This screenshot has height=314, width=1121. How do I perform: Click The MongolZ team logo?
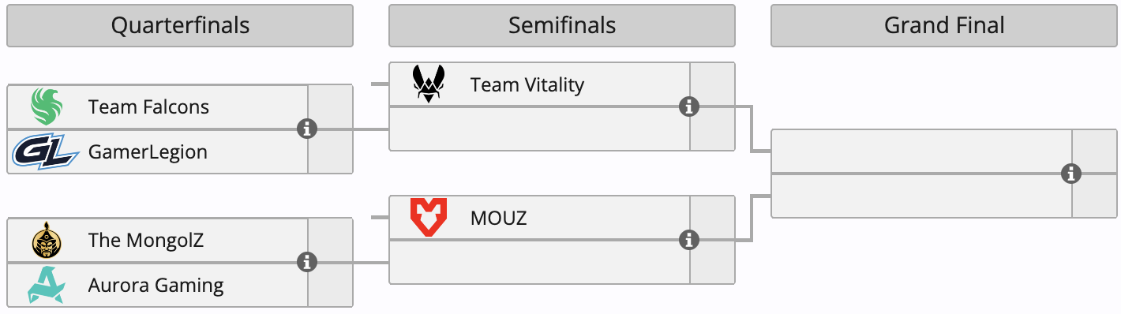(x=46, y=240)
